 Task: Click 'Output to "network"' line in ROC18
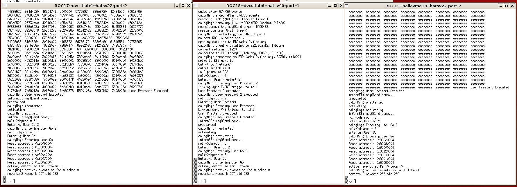(x=215, y=64)
